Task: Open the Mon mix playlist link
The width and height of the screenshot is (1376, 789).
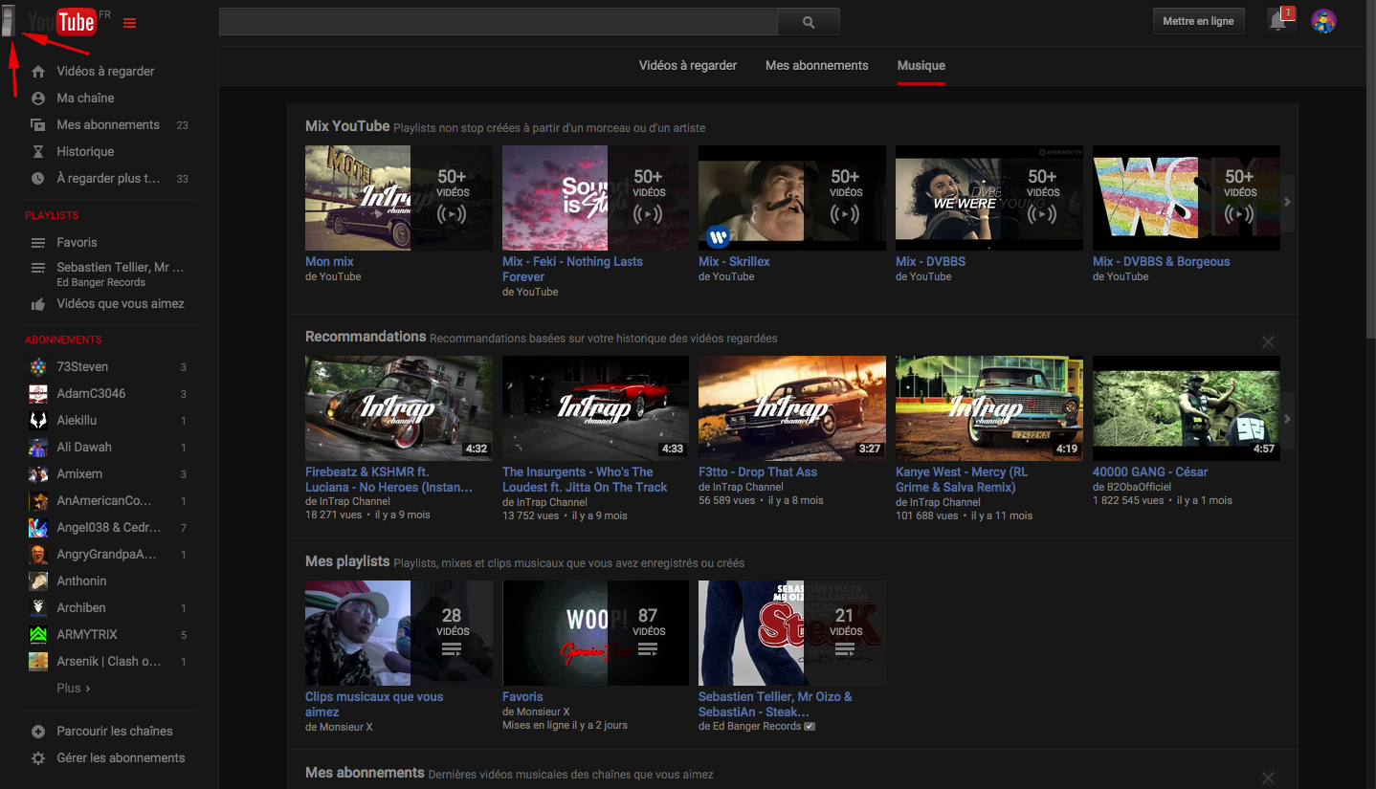Action: coord(329,262)
